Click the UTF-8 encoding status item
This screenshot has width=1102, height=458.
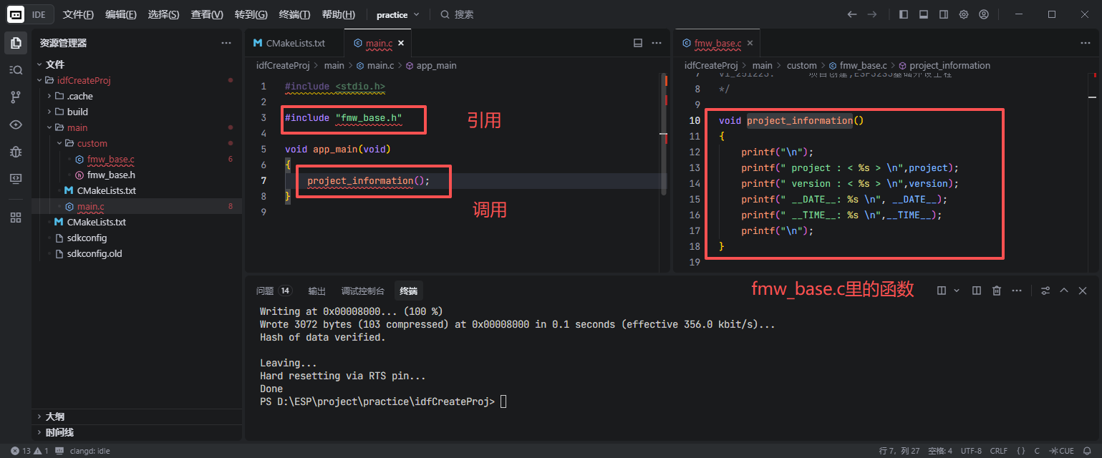tap(971, 451)
